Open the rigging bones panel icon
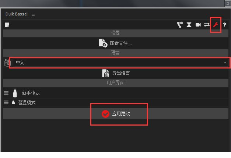231x158 pixels. (x=180, y=25)
